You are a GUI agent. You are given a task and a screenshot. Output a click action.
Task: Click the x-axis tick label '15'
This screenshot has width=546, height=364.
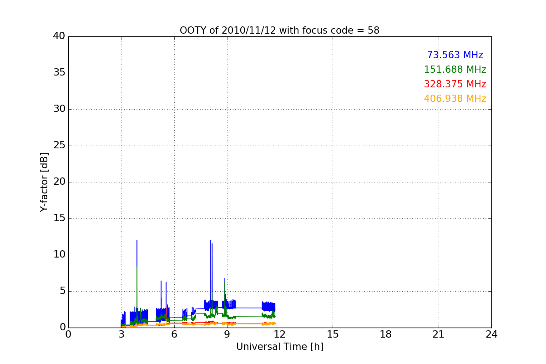[x=333, y=334]
